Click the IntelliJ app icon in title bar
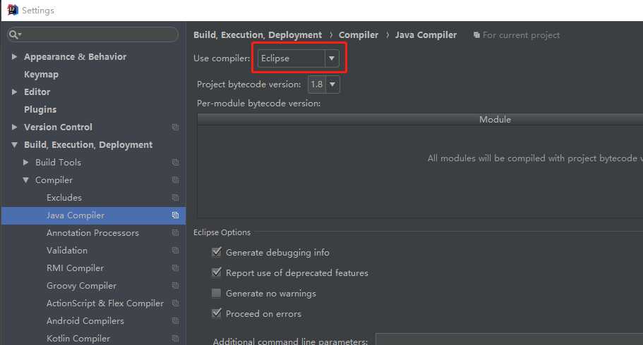Screen dimensions: 643x345 click(x=13, y=10)
